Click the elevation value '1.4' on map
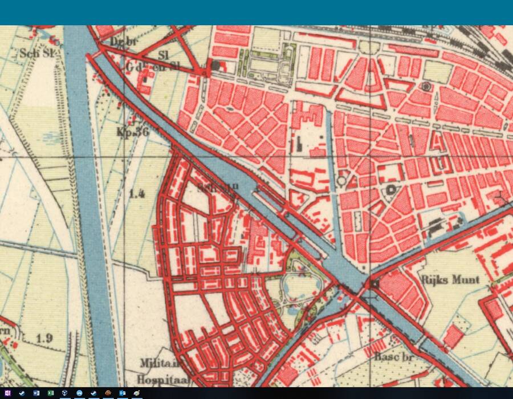The height and width of the screenshot is (399, 513). (x=137, y=194)
